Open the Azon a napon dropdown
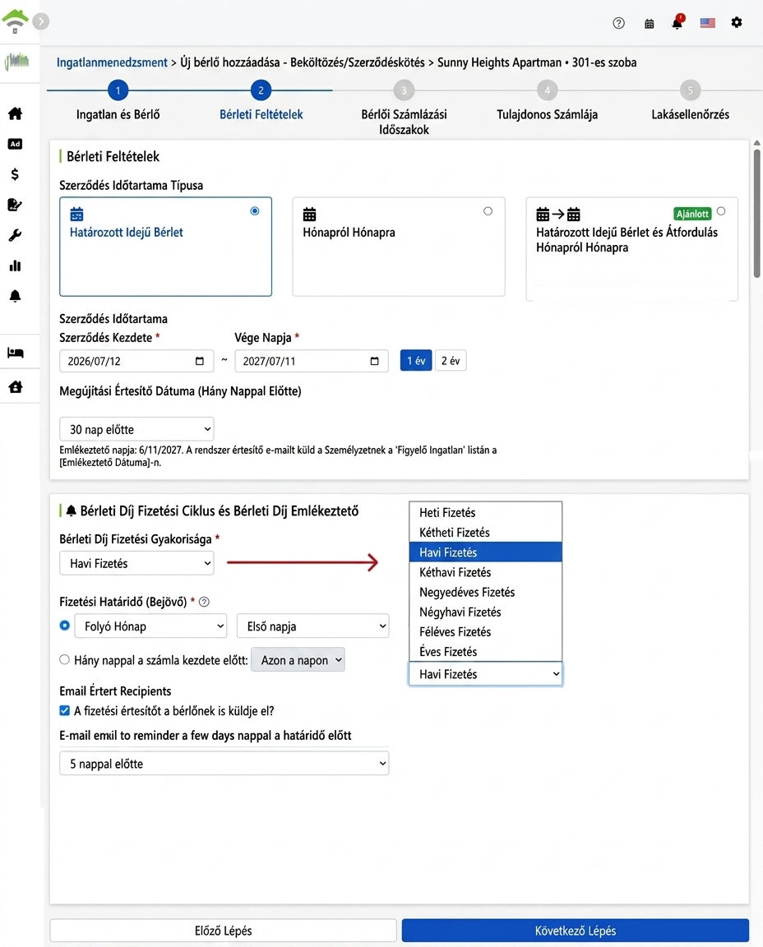This screenshot has height=947, width=763. (298, 659)
